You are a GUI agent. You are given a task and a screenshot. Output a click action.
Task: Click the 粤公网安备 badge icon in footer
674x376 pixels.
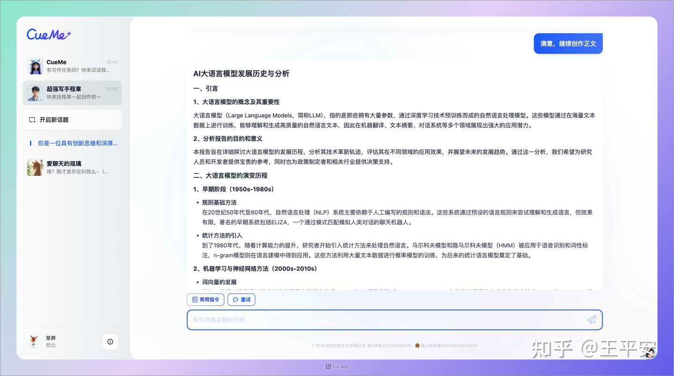click(x=418, y=346)
